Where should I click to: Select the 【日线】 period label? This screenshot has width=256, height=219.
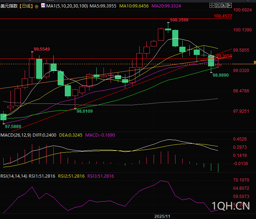point(26,6)
